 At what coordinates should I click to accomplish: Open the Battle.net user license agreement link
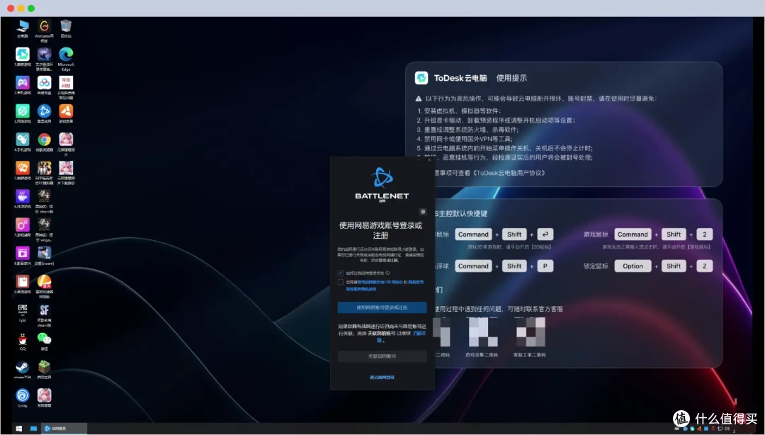380,282
